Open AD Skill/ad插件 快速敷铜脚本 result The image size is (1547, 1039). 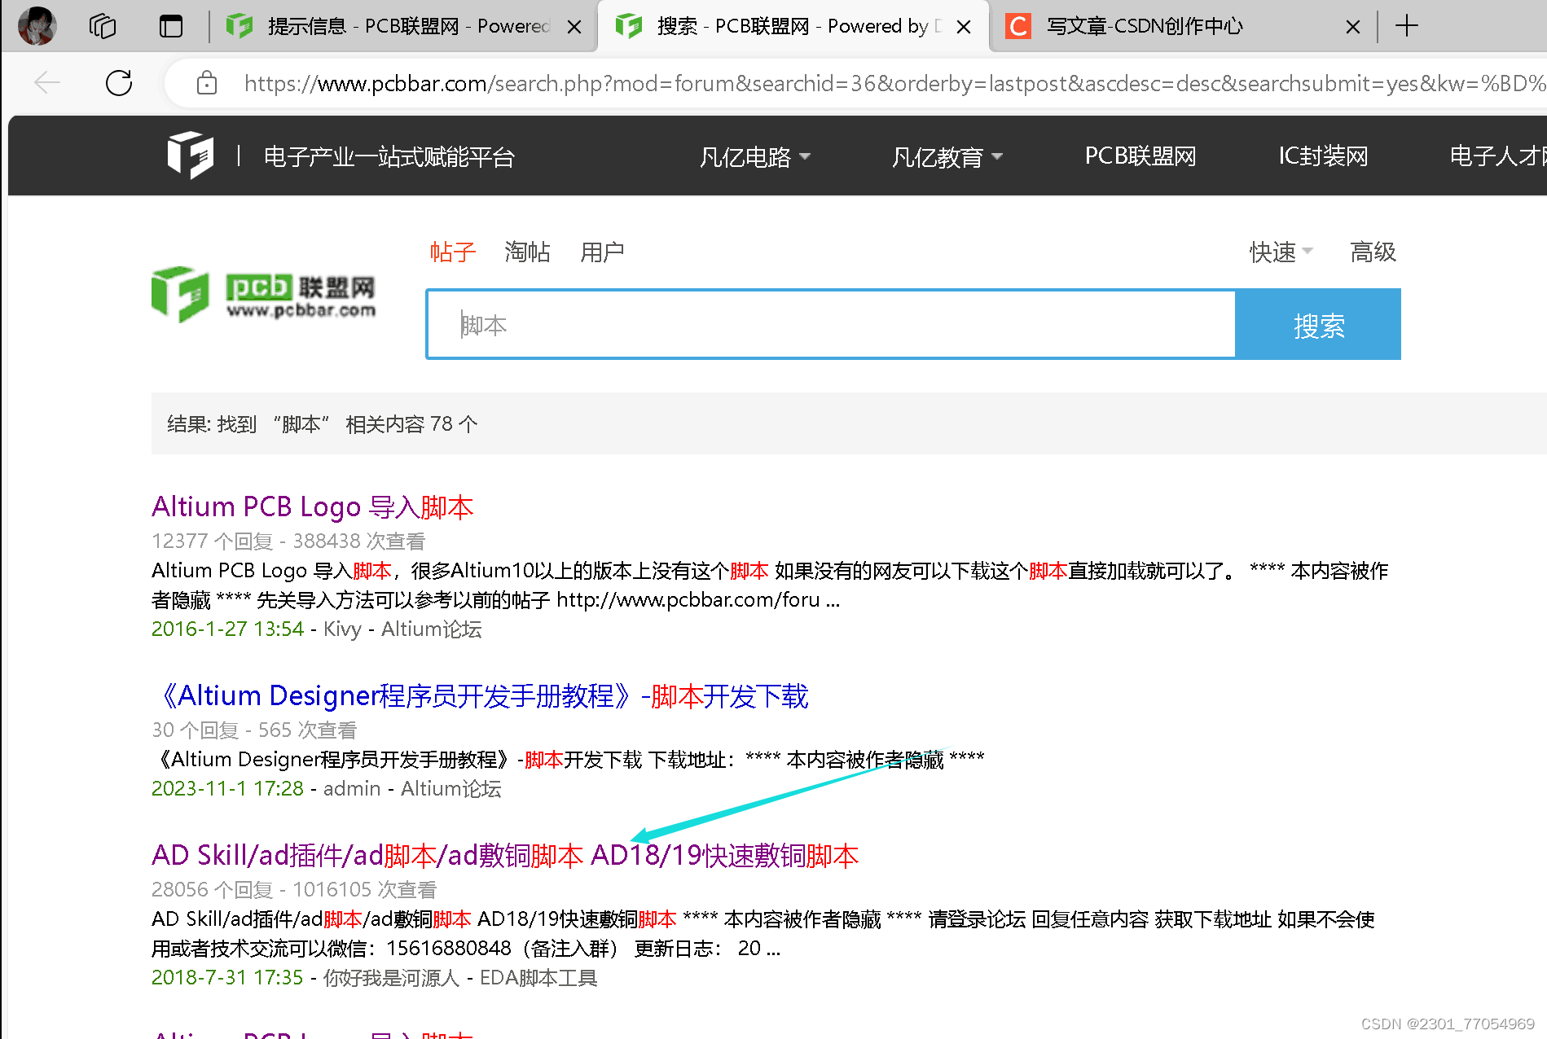click(x=505, y=855)
